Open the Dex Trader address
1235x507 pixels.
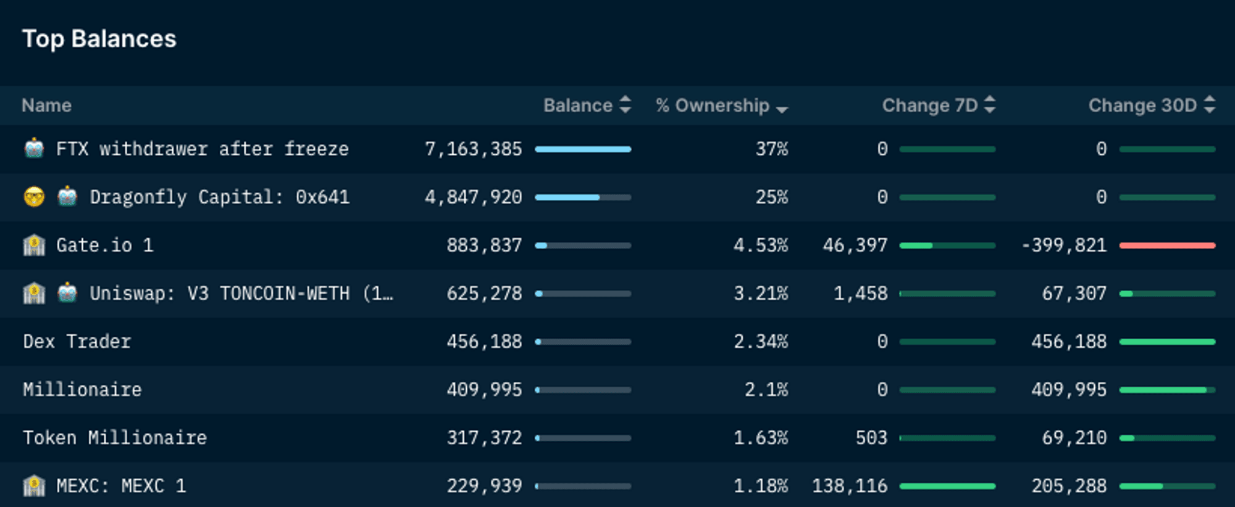click(x=77, y=341)
